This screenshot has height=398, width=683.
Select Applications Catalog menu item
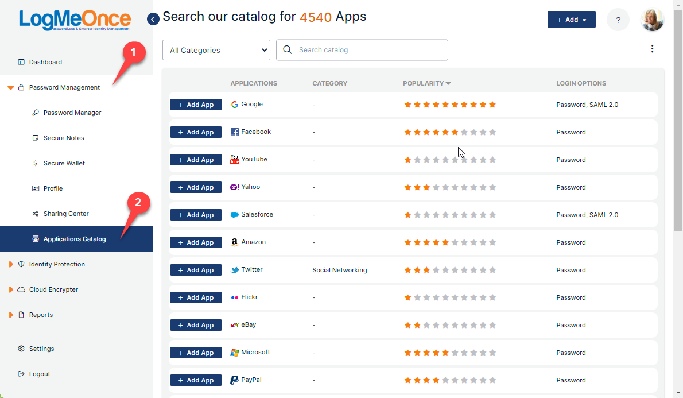tap(77, 239)
